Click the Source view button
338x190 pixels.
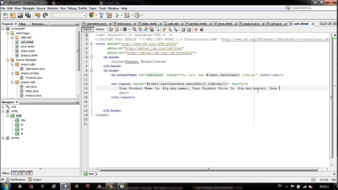87,29
